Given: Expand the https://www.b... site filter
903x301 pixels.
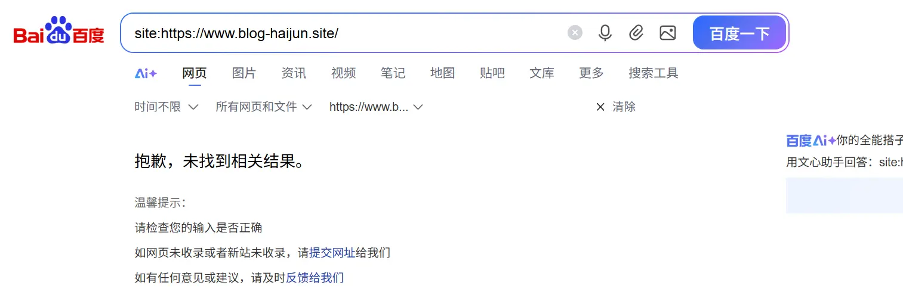Looking at the screenshot, I should click(376, 107).
